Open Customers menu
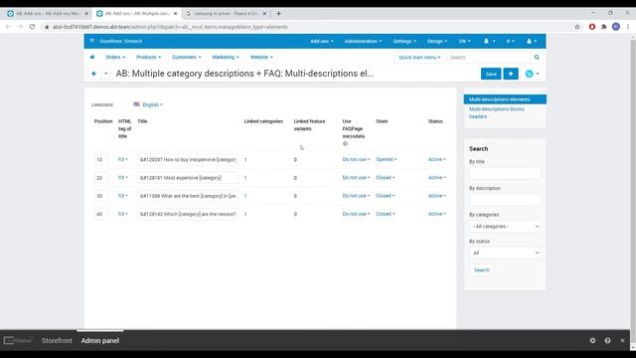This screenshot has width=636, height=358. coord(186,58)
